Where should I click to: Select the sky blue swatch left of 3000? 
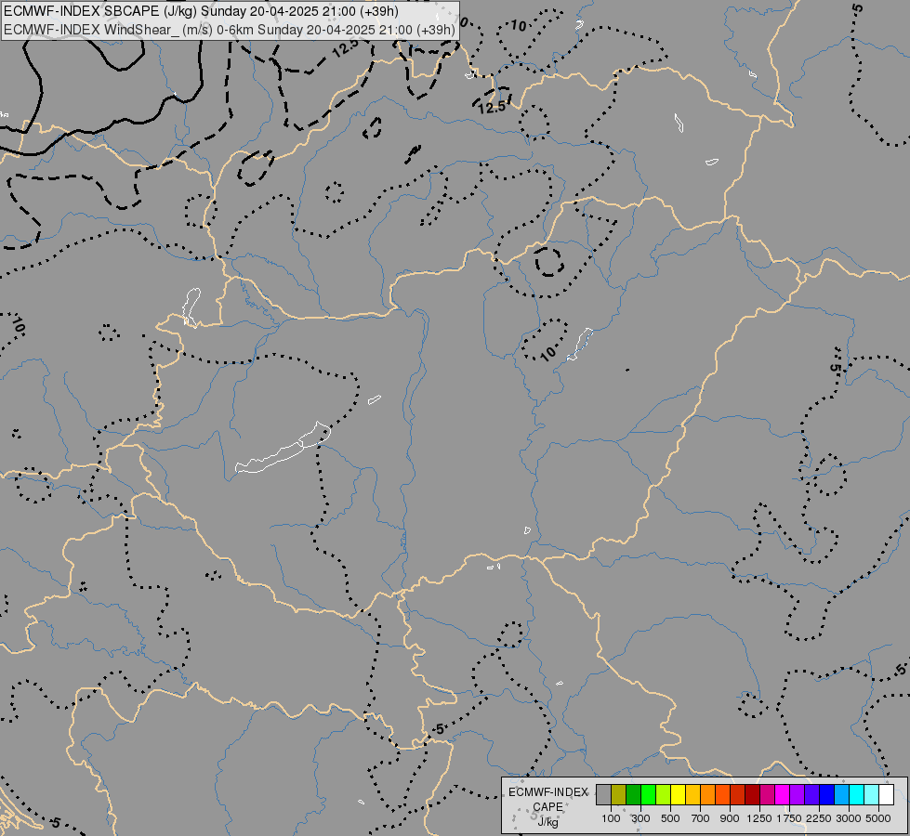[841, 794]
